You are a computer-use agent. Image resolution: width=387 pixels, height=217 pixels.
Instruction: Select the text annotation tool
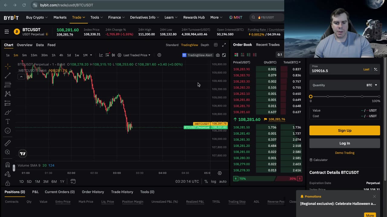8,121
